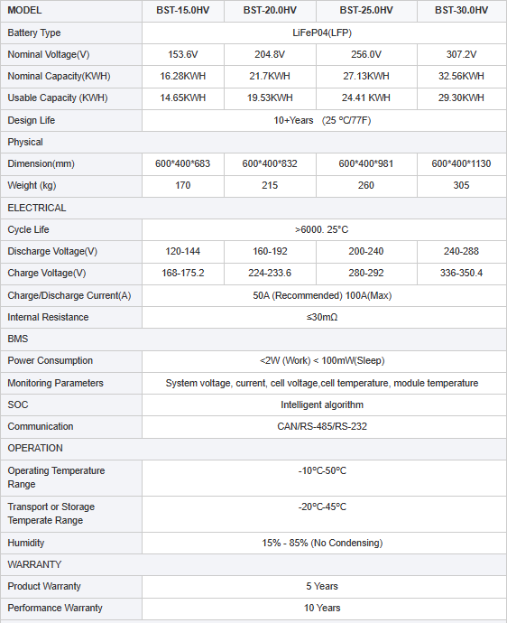Viewport: 507px width, 623px height.
Task: Click the 50A (Recommended) 100A(Max) cell
Action: tap(324, 295)
